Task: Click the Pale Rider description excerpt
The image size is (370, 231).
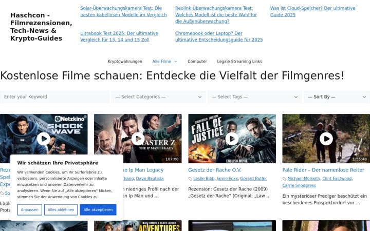Action: 324,199
